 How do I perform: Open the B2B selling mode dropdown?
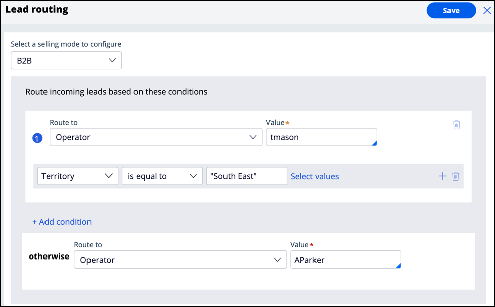[x=66, y=61]
